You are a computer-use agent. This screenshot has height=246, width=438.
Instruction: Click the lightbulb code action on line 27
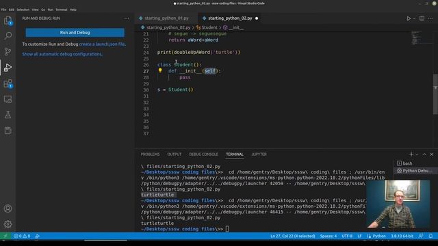click(x=160, y=70)
